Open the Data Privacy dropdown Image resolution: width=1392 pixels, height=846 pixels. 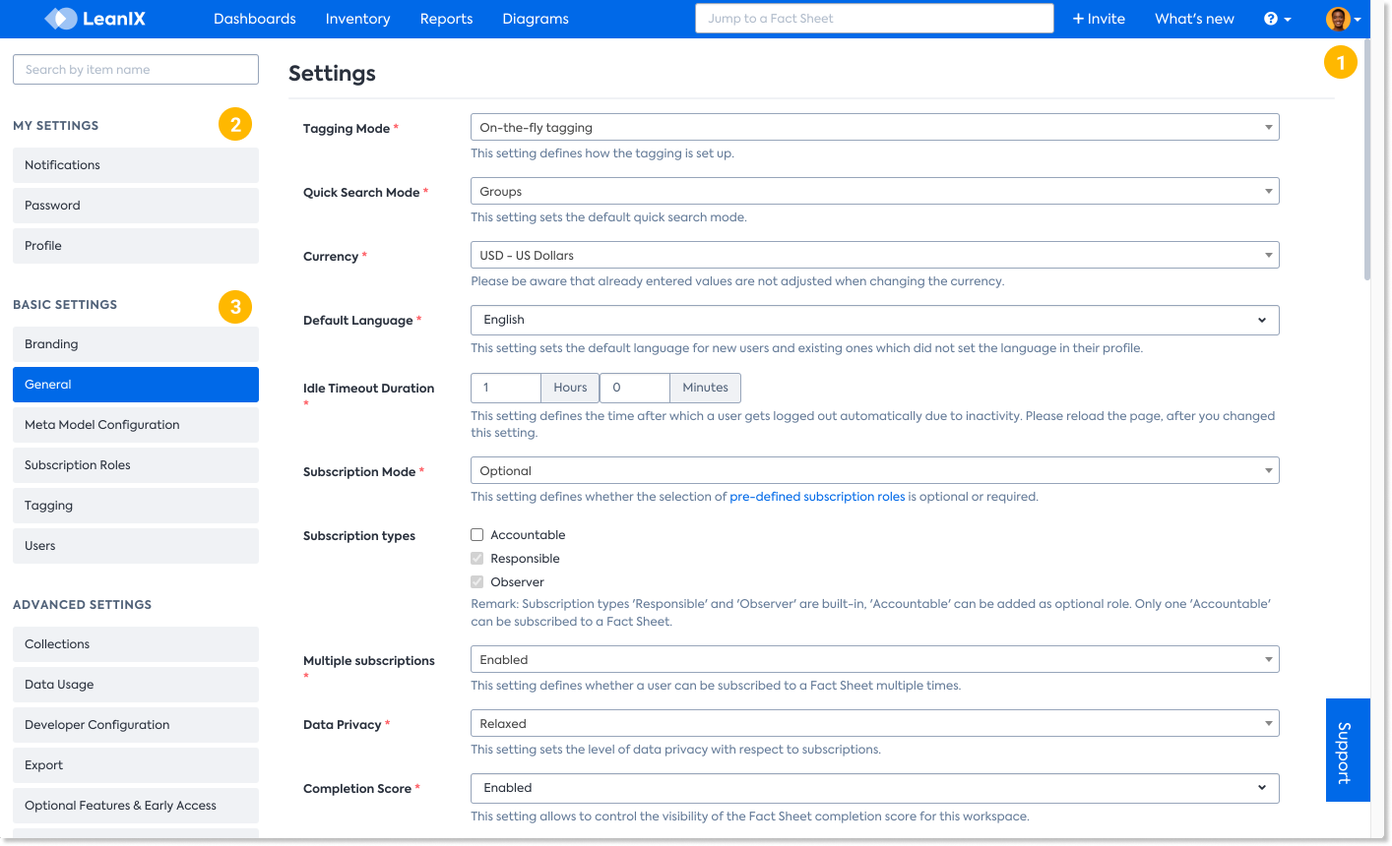point(875,723)
